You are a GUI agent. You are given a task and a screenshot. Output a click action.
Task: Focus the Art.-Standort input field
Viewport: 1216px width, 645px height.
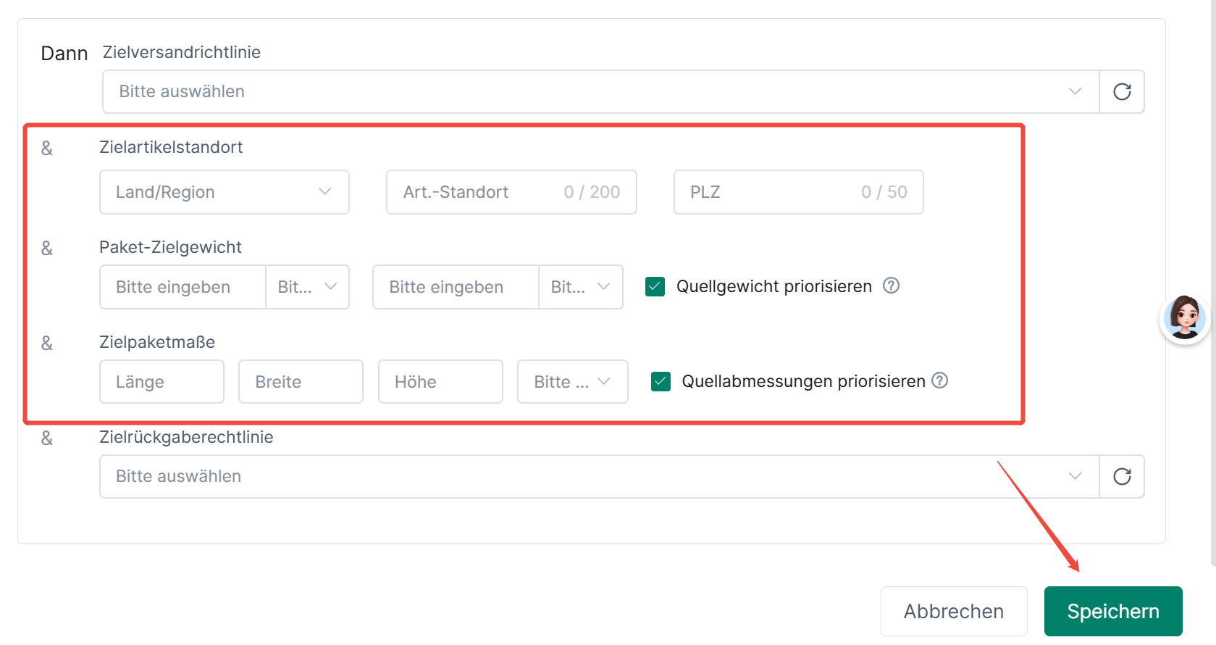point(511,192)
